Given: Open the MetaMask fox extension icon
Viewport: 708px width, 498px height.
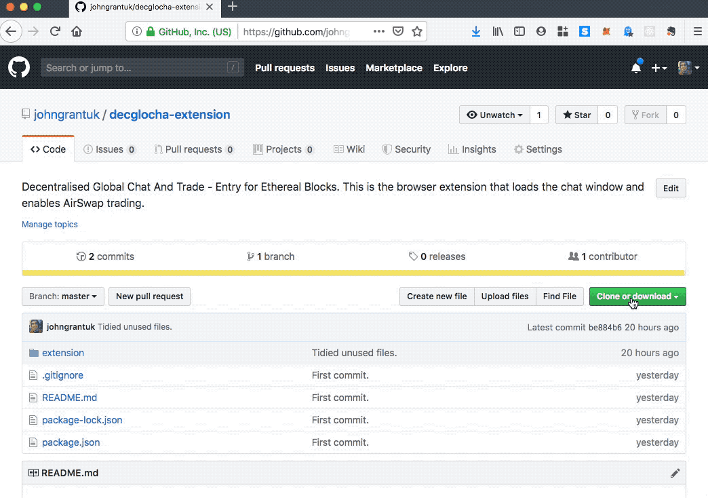Looking at the screenshot, I should pyautogui.click(x=606, y=31).
